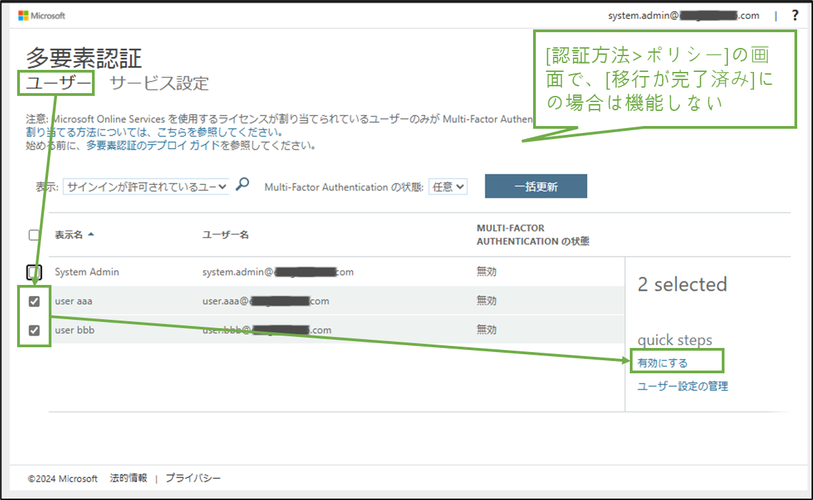813x500 pixels.
Task: Select the user bbb display name
Action: (75, 330)
